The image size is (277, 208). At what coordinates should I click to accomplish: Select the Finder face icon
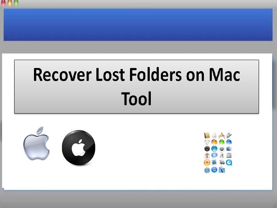click(229, 149)
